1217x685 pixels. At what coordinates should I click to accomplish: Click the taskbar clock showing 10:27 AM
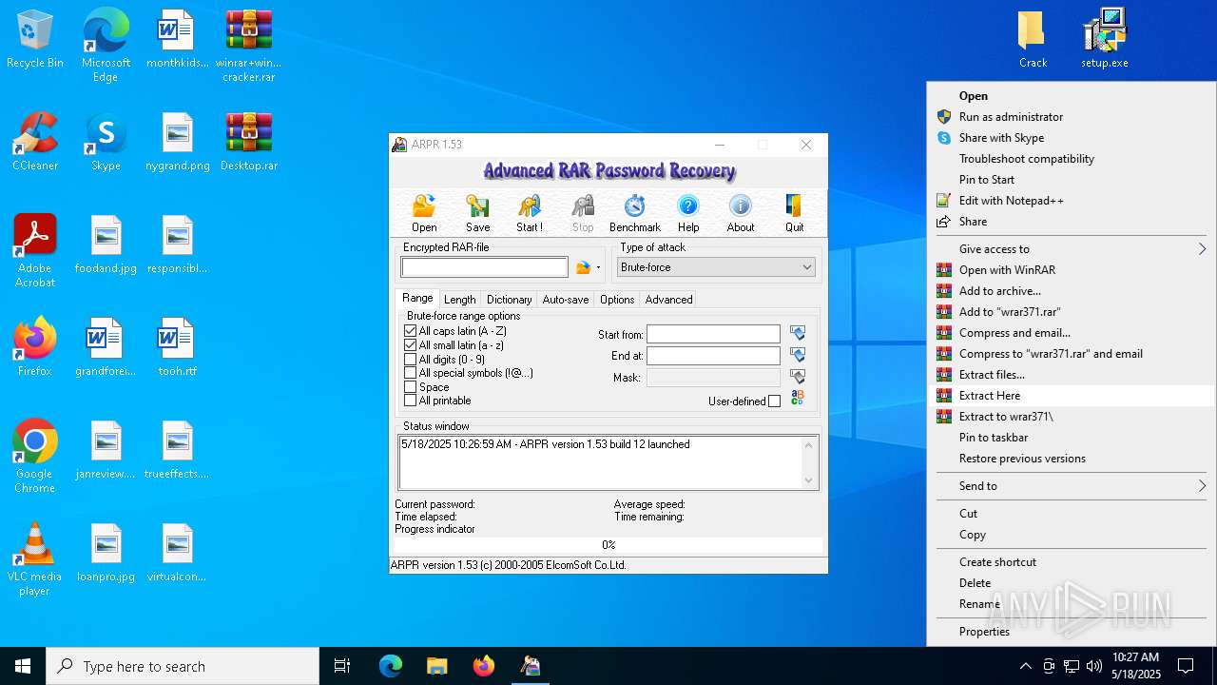(x=1136, y=666)
